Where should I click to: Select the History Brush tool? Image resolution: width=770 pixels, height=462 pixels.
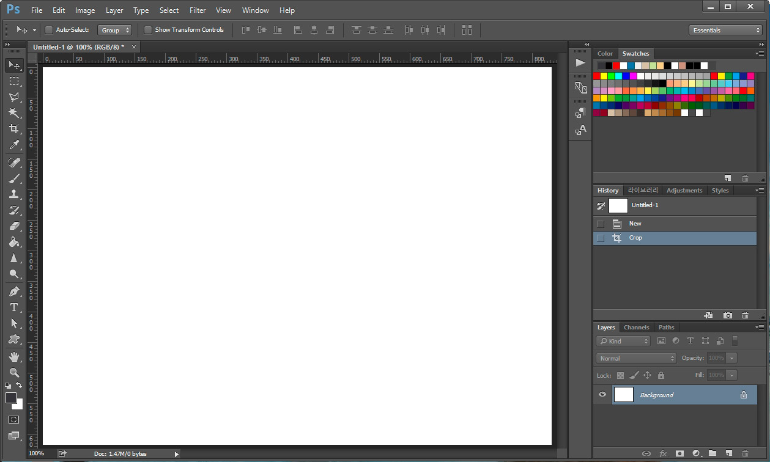14,210
